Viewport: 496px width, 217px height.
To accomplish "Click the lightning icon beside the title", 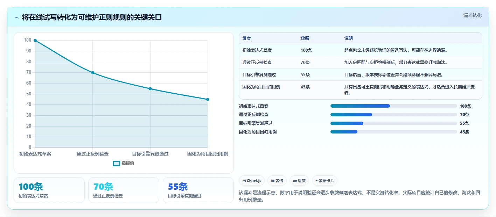I will (17, 17).
